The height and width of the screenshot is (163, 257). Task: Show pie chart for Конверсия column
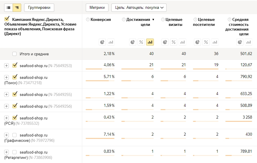click(x=102, y=42)
